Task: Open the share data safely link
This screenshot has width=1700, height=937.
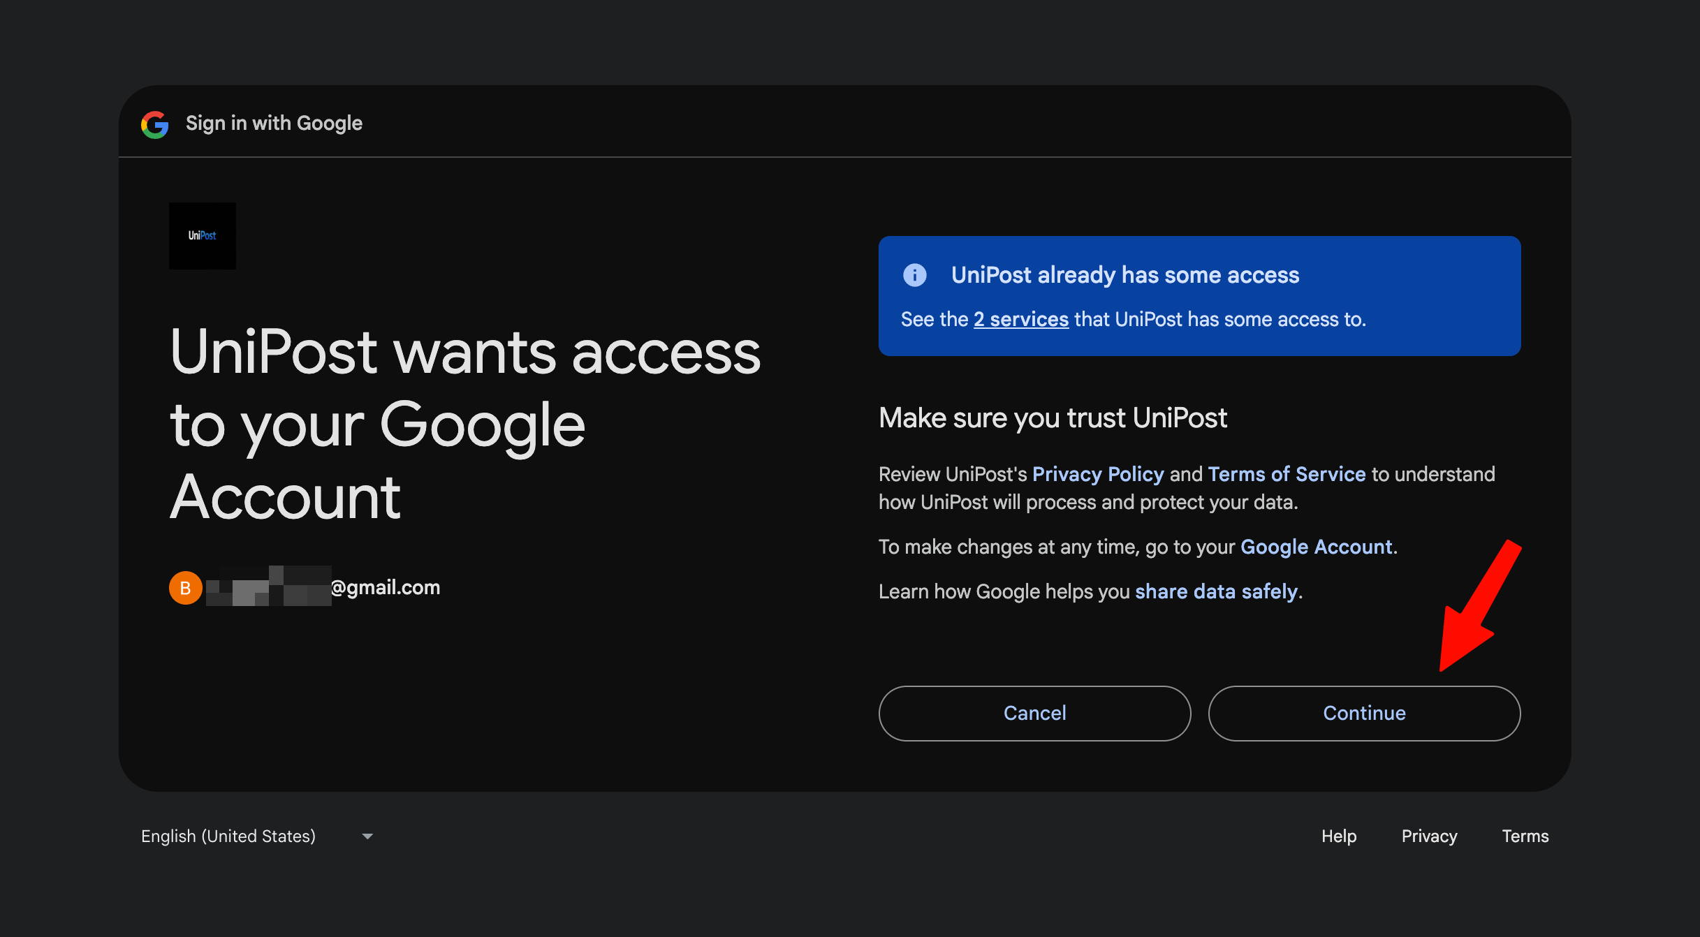Action: pos(1217,591)
